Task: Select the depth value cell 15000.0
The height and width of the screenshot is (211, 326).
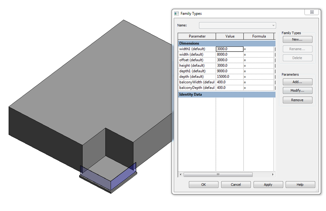Action: pyautogui.click(x=230, y=77)
